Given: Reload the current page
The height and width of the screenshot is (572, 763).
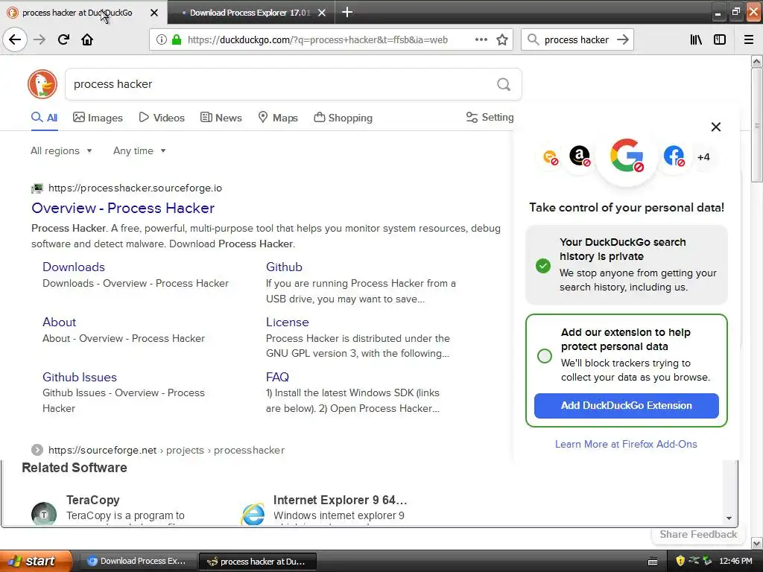Looking at the screenshot, I should click(x=63, y=39).
